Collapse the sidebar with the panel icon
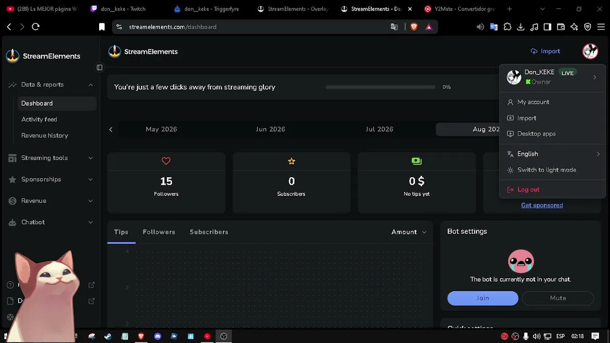The image size is (610, 343). (100, 68)
